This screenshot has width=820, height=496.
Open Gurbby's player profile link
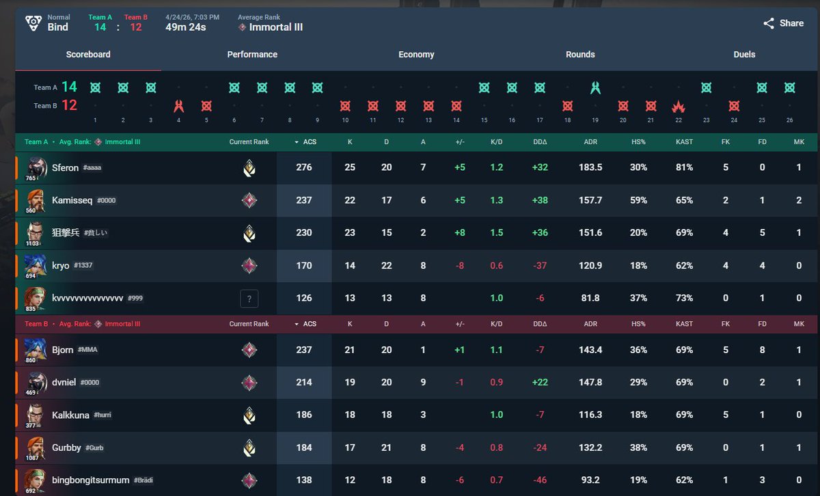[66, 447]
